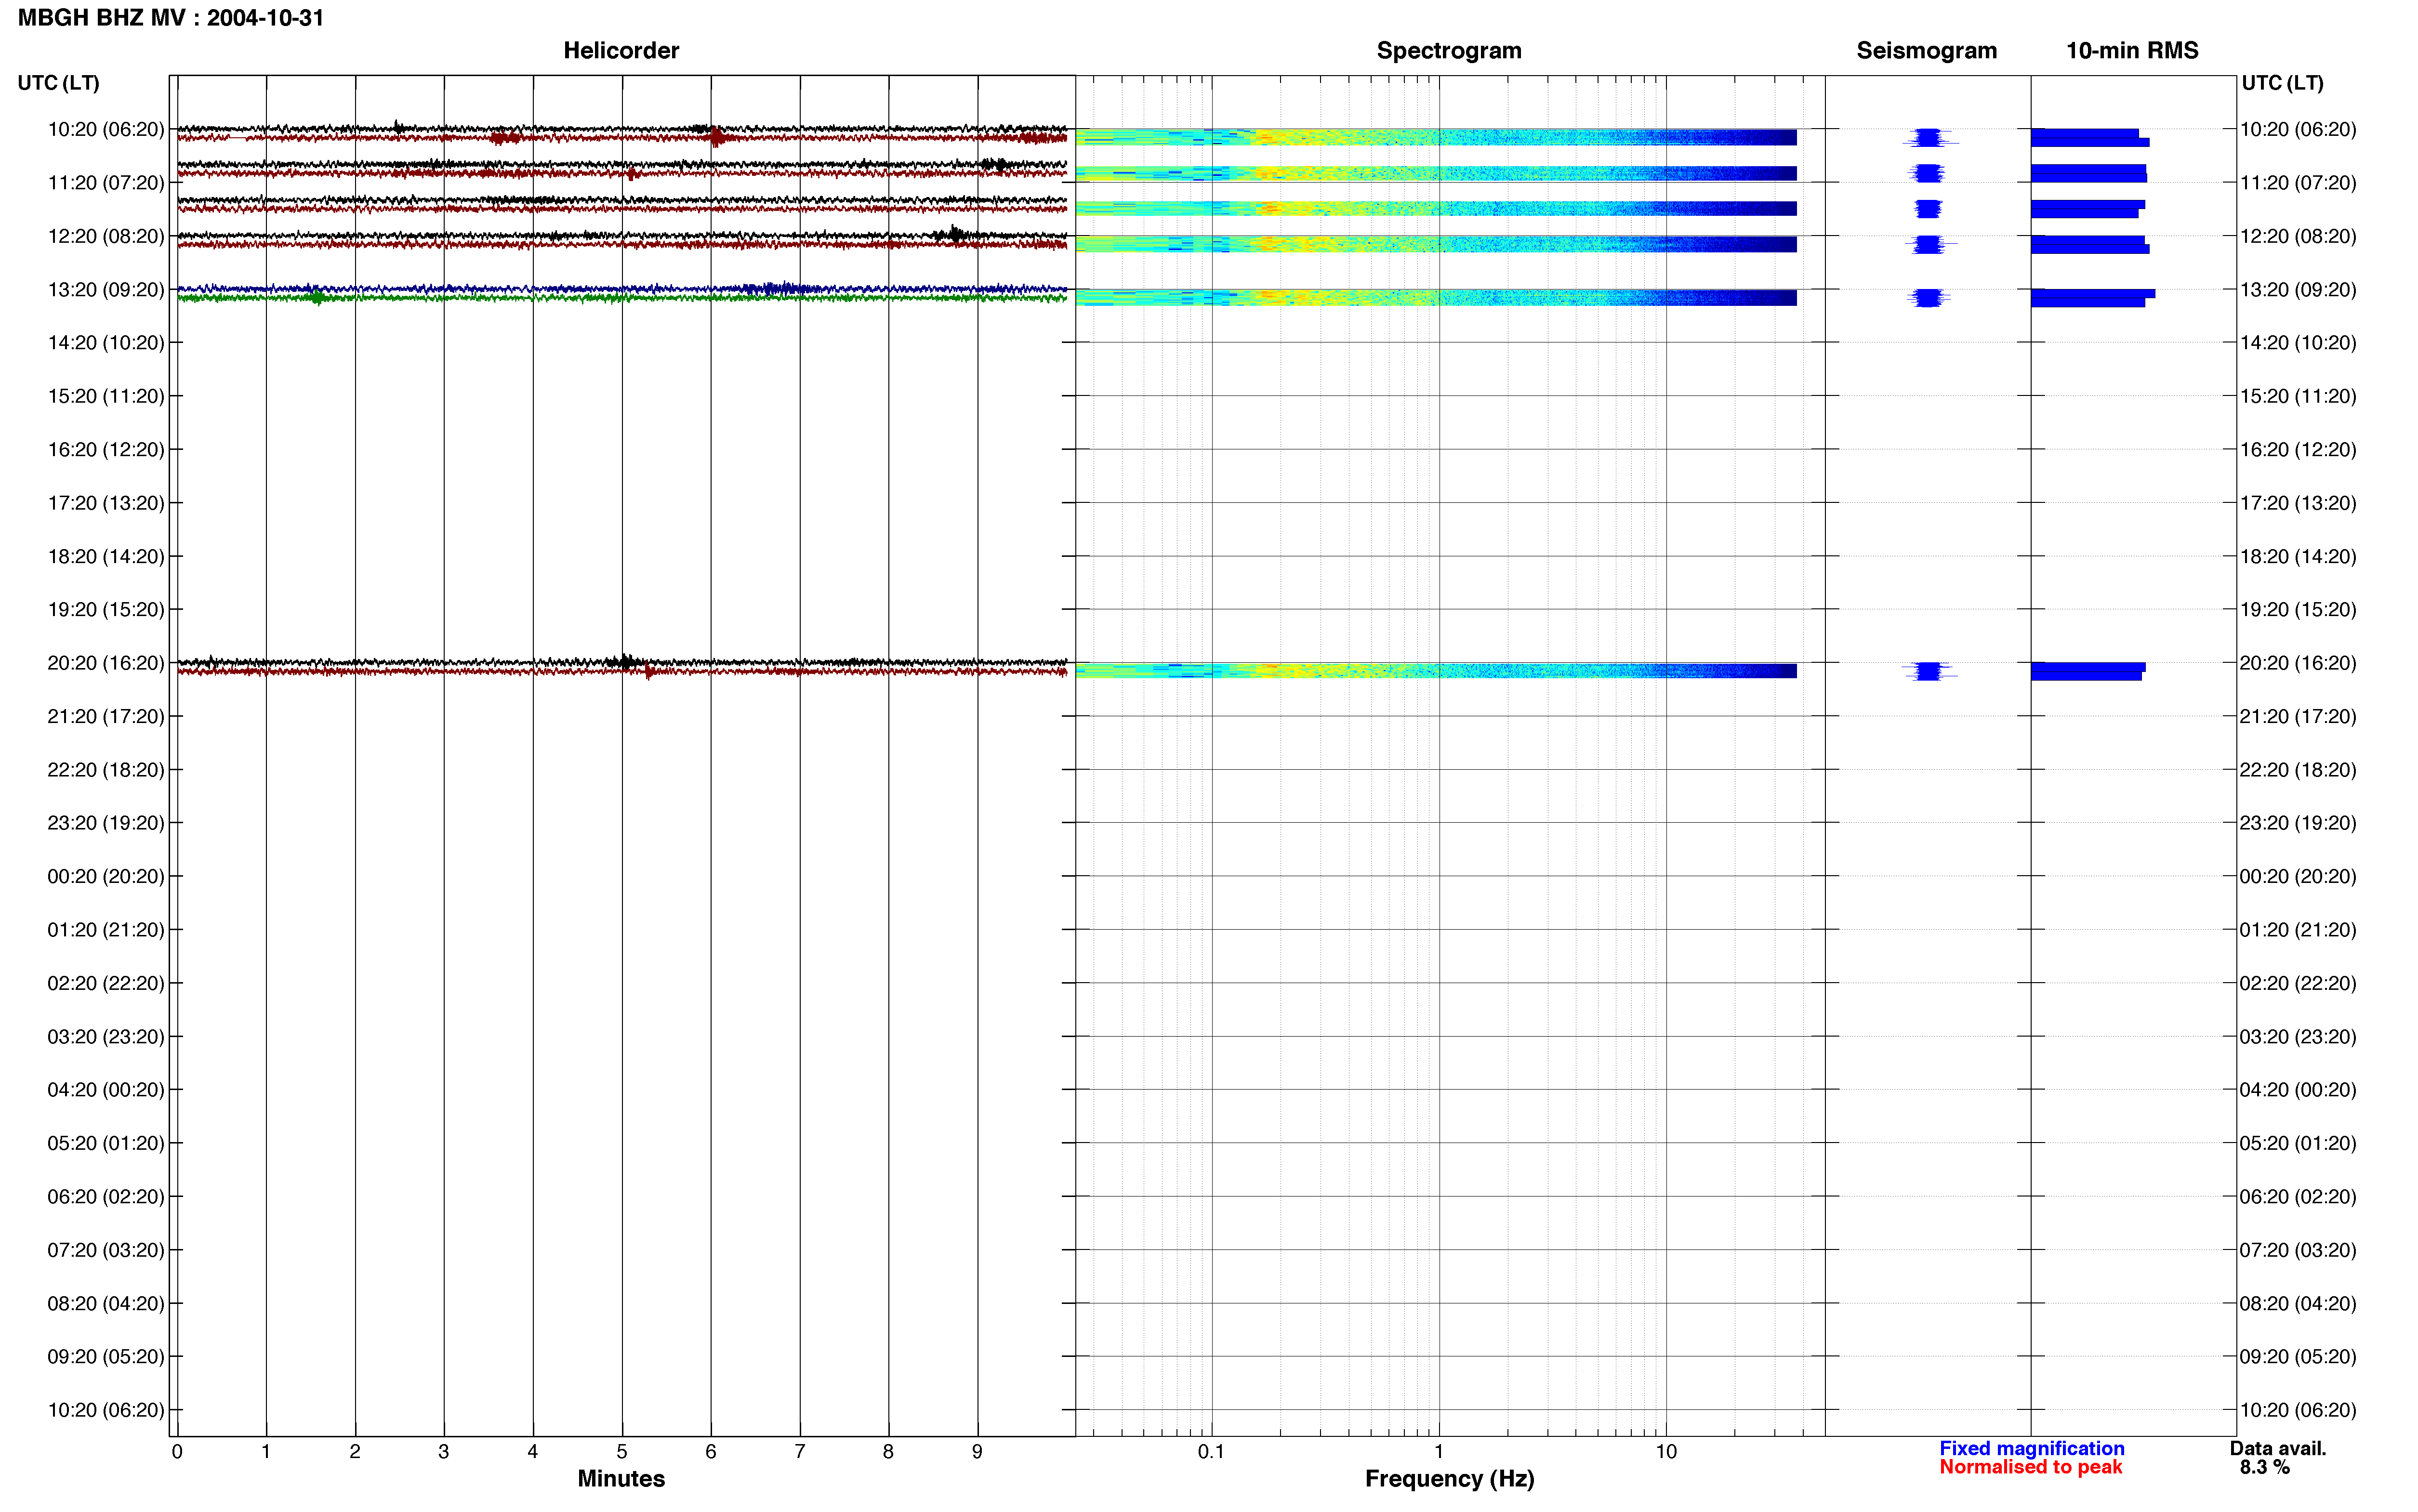Click the spectrogram strip at 20:20
The height and width of the screenshot is (1512, 2418).
(x=1436, y=671)
